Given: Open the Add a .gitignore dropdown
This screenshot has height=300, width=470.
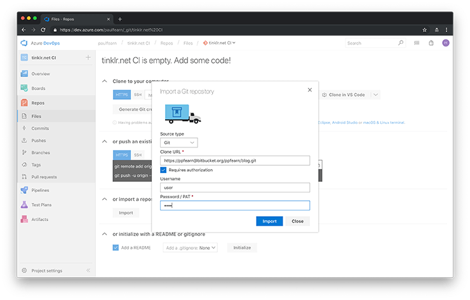Looking at the screenshot, I should point(191,248).
